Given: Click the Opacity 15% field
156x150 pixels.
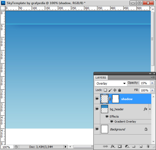Looking at the screenshot, I should 145,83.
